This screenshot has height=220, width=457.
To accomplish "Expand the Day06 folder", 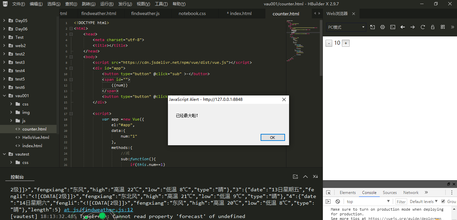I will pos(4,29).
